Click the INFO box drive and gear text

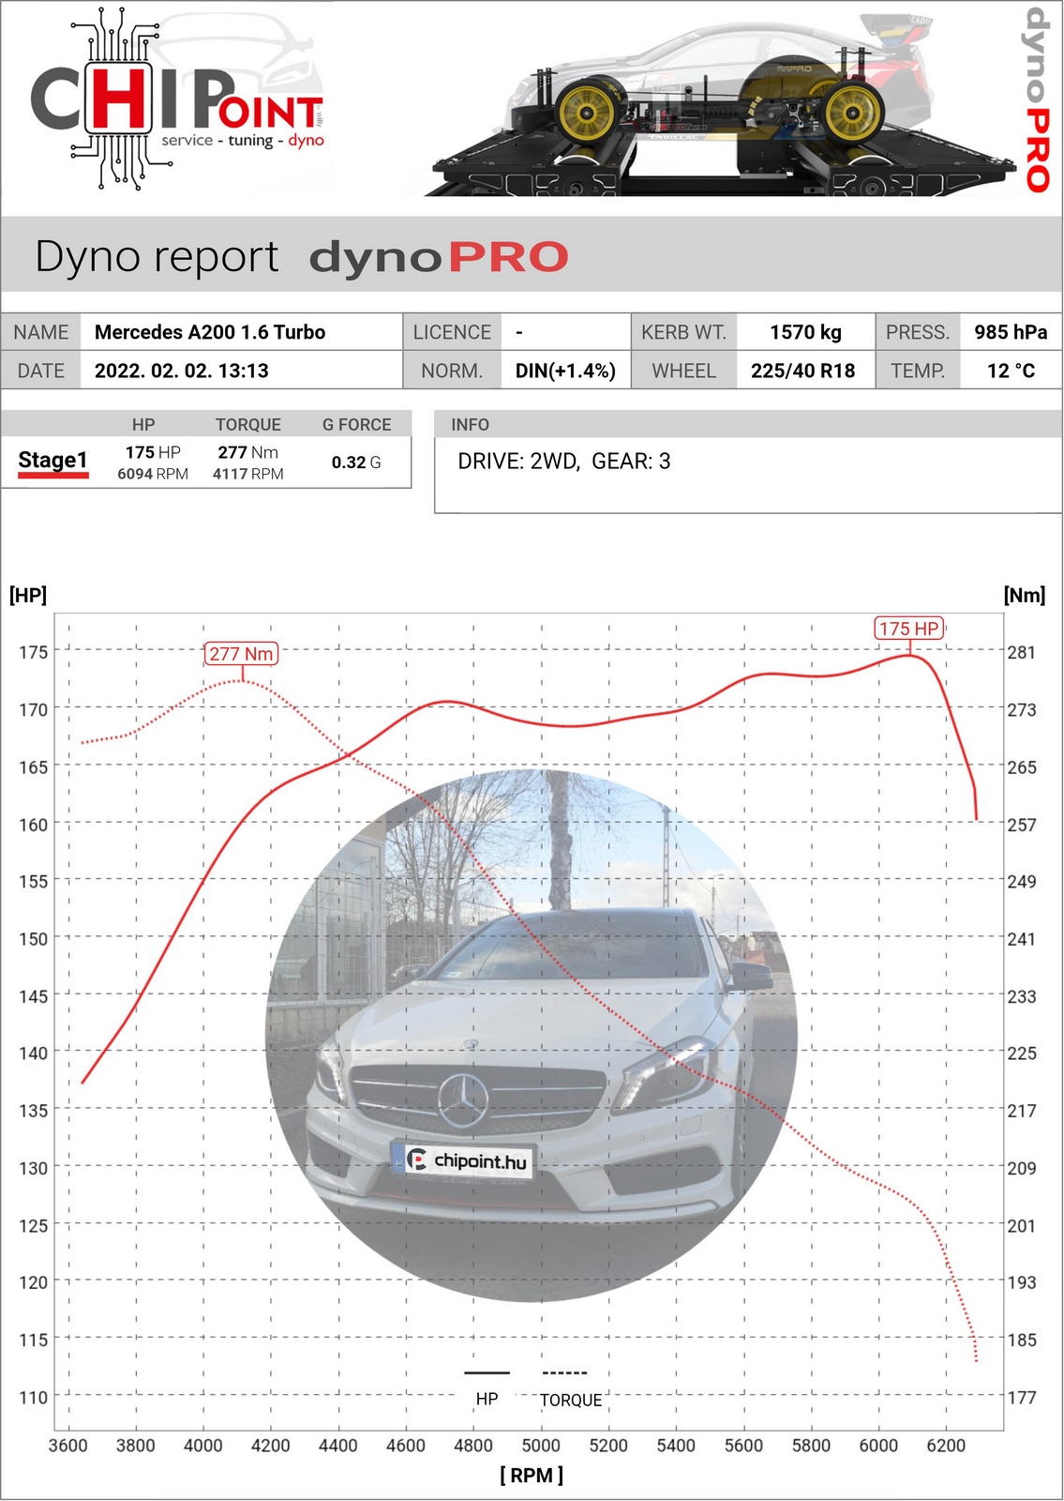[563, 462]
